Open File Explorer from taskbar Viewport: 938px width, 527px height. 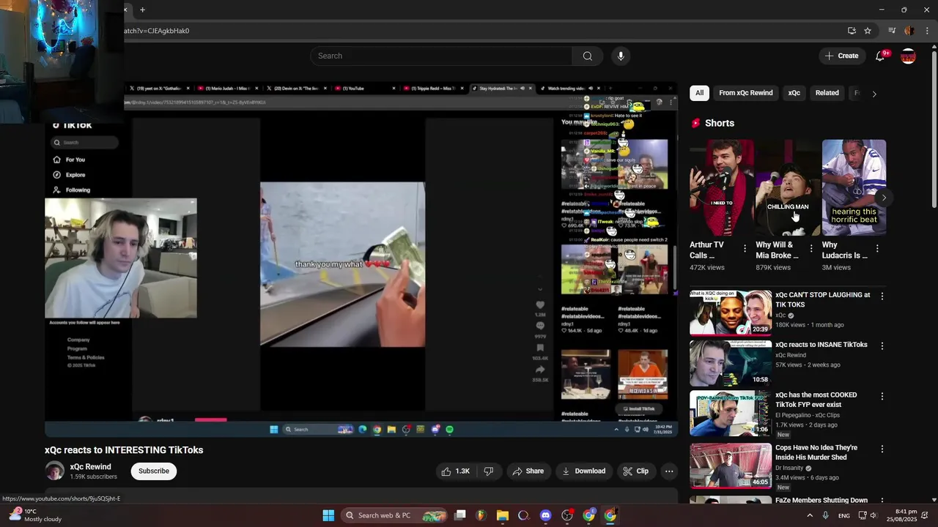pyautogui.click(x=502, y=515)
